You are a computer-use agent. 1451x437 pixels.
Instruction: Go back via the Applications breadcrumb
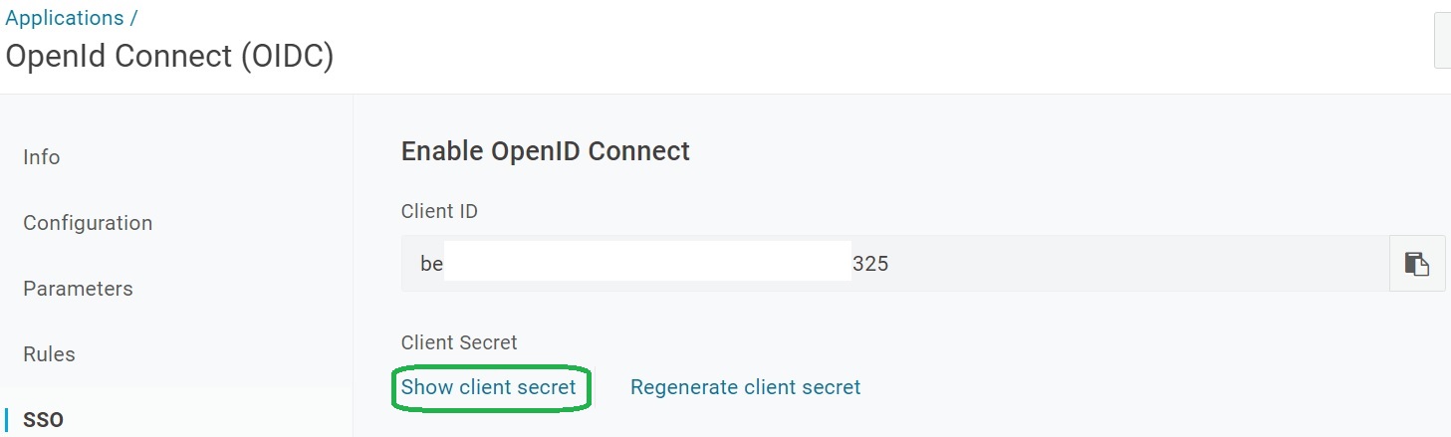(64, 18)
